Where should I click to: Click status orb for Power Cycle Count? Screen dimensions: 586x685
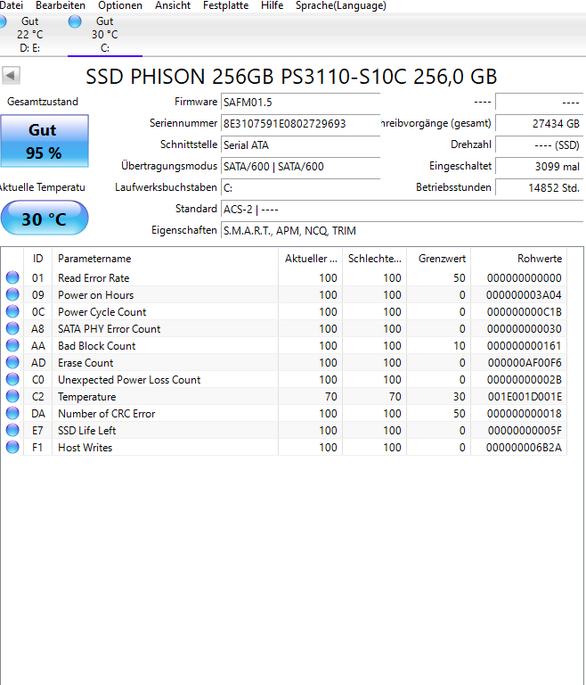12,311
